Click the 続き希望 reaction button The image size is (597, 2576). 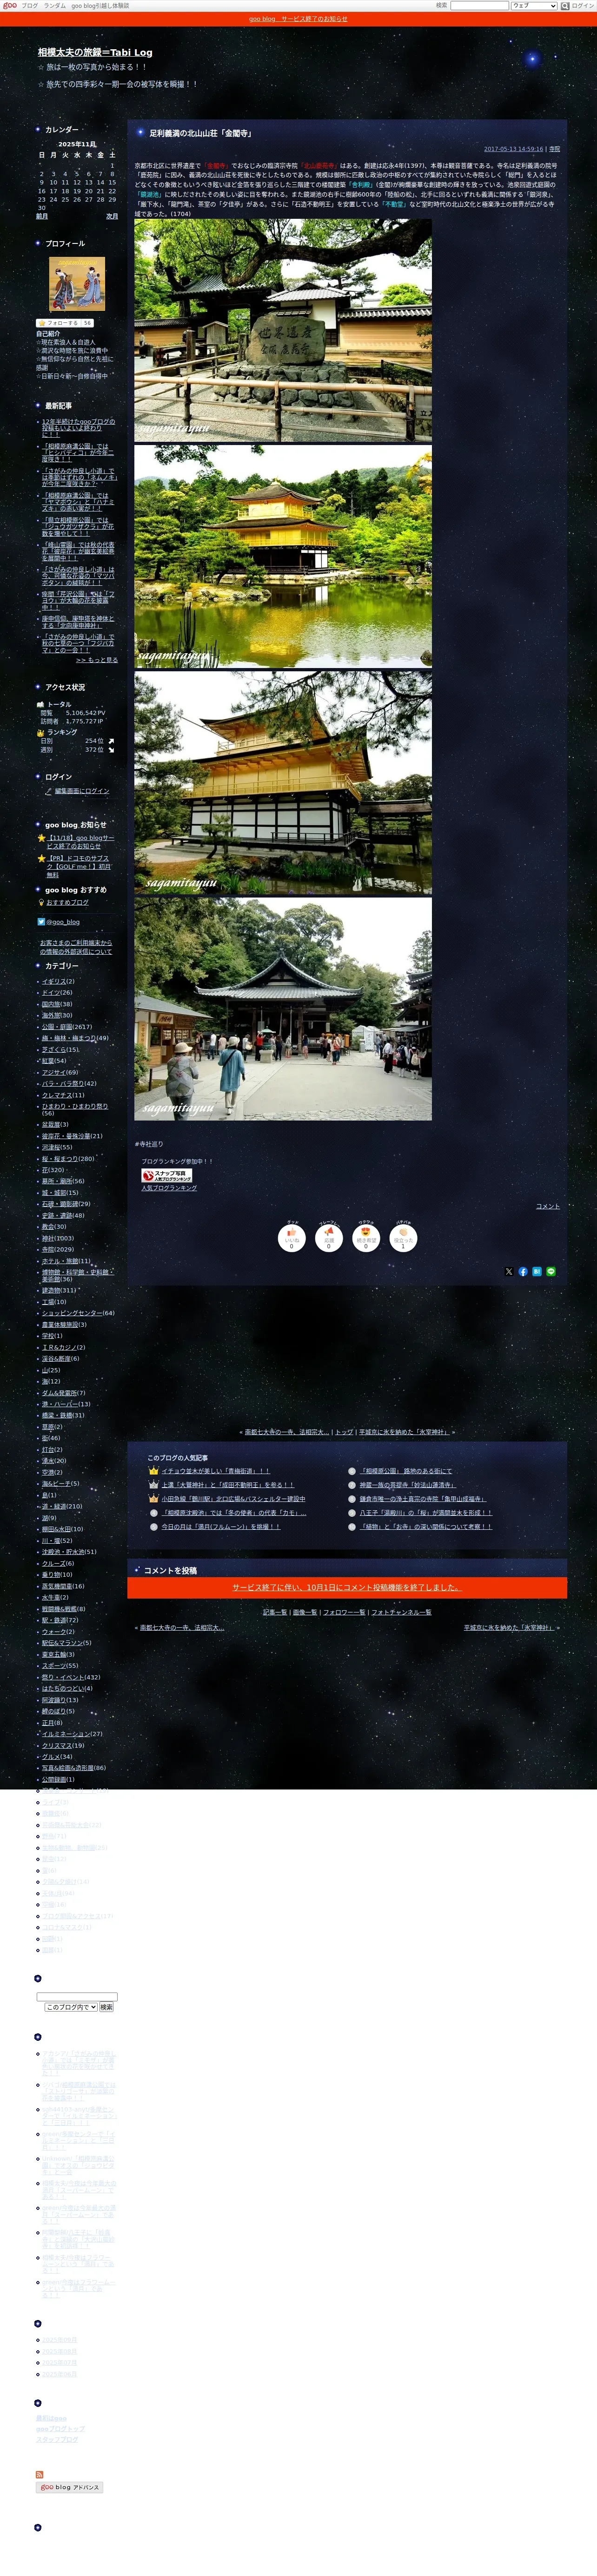pos(365,1239)
